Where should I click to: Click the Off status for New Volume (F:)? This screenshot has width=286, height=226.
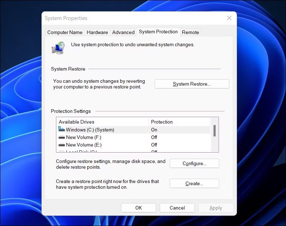[154, 137]
